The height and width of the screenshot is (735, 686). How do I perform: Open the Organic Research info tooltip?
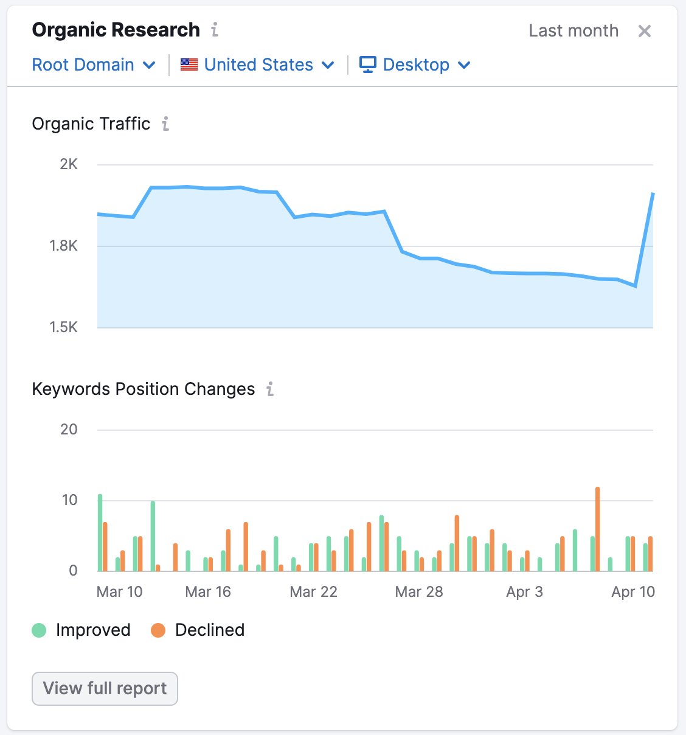[x=214, y=29]
